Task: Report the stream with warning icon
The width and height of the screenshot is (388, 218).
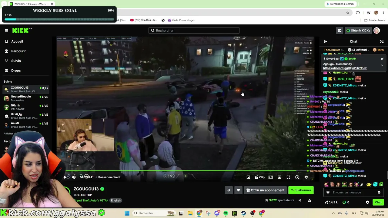Action: [x=309, y=200]
